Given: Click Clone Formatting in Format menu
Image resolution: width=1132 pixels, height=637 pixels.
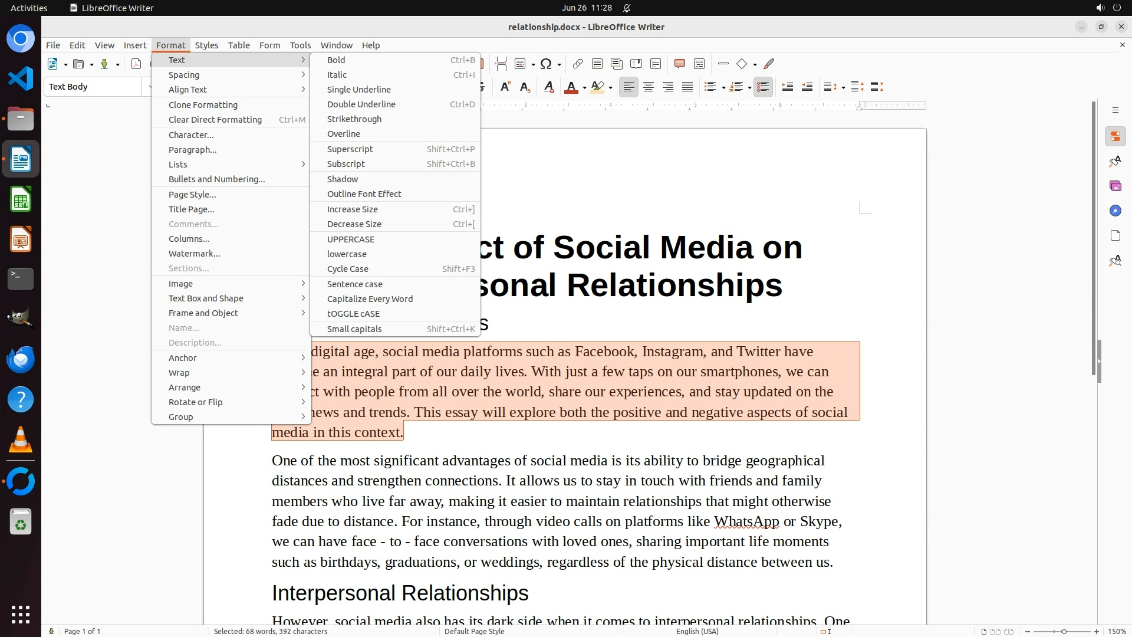Looking at the screenshot, I should tap(203, 105).
